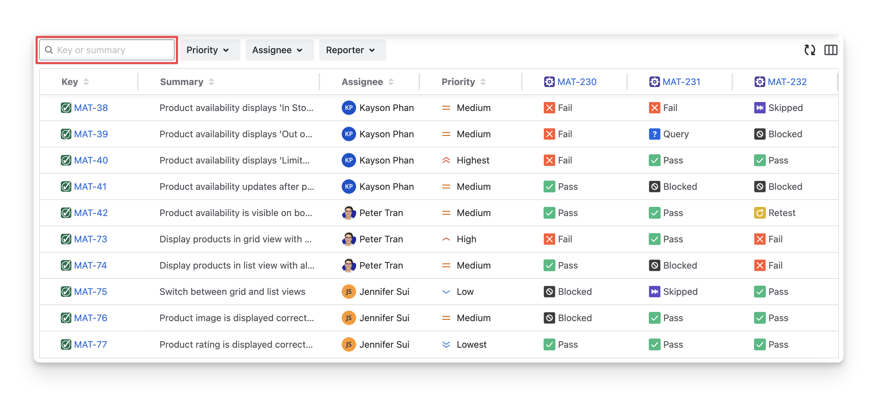Toggle sorting on Priority column arrows
The image size is (877, 396).
click(x=483, y=82)
